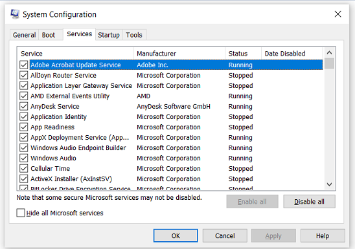
Task: Open the Tools tab
Action: pos(134,35)
